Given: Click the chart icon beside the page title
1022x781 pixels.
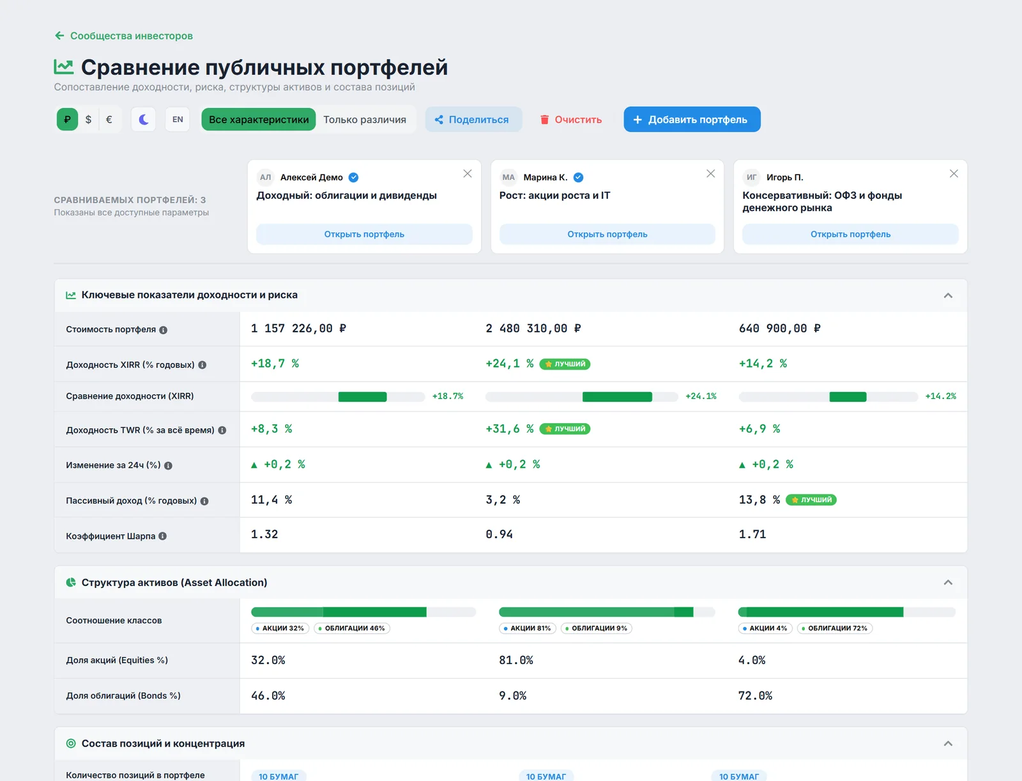Looking at the screenshot, I should (63, 66).
